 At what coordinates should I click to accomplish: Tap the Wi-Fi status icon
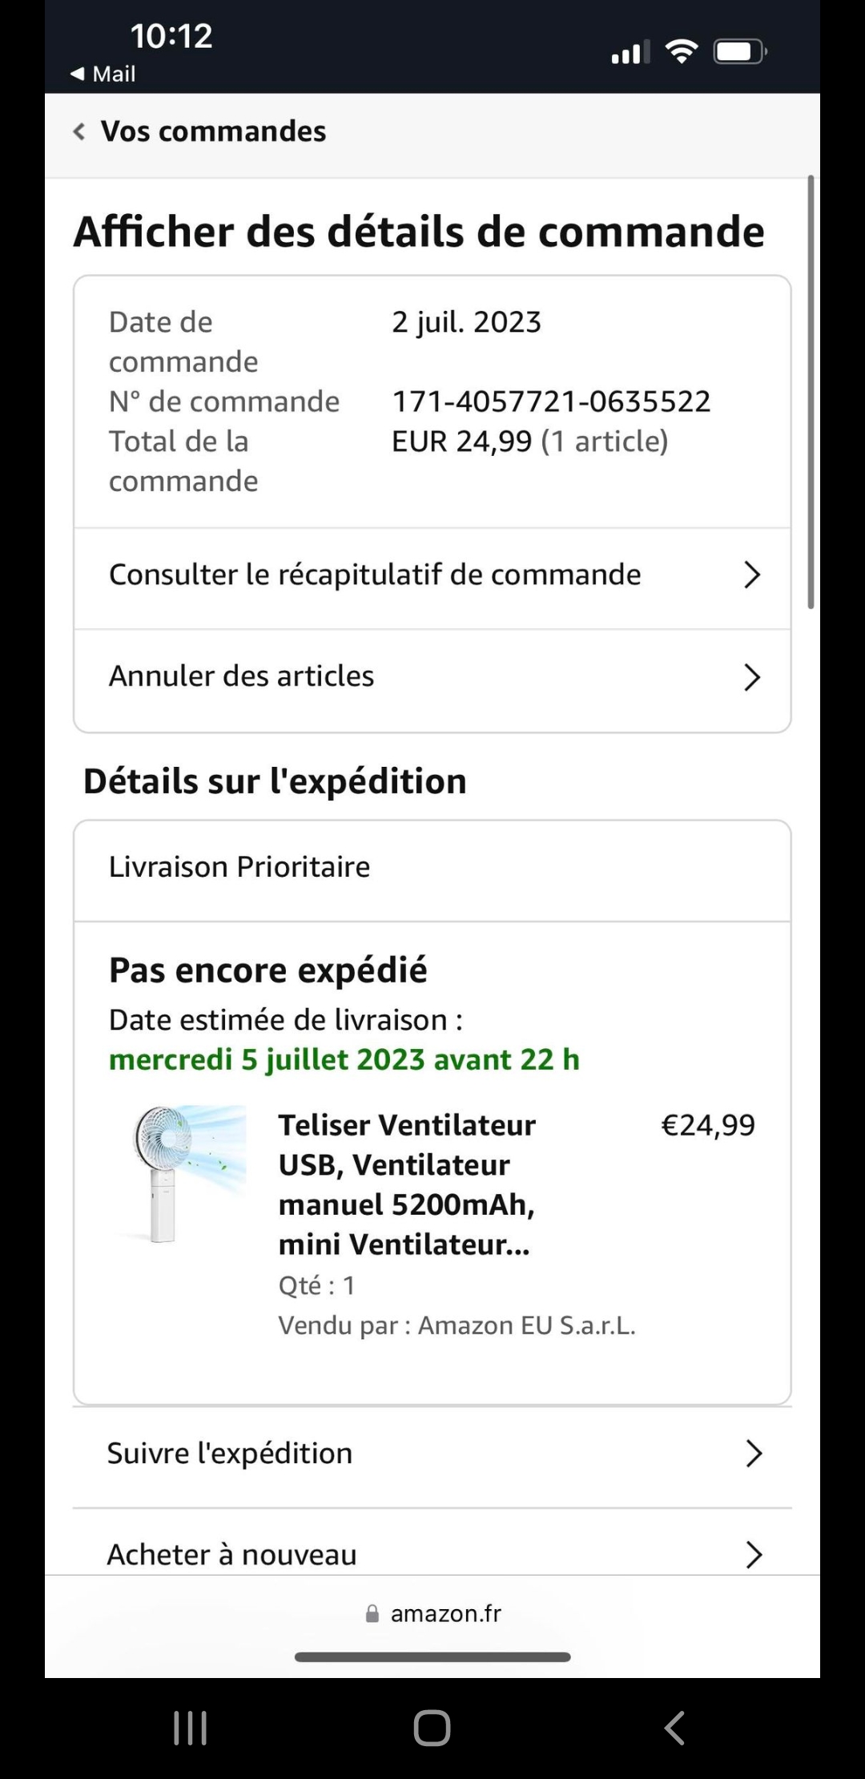click(682, 52)
